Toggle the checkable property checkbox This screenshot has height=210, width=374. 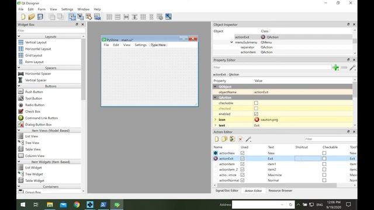(256, 103)
